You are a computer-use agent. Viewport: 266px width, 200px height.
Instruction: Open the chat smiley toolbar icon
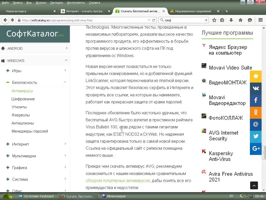pyautogui.click(x=250, y=20)
